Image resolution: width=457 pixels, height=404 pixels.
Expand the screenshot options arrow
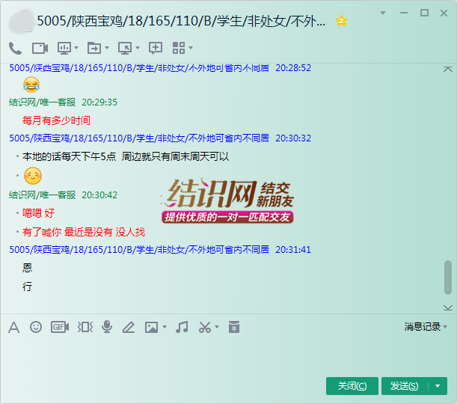[x=217, y=327]
